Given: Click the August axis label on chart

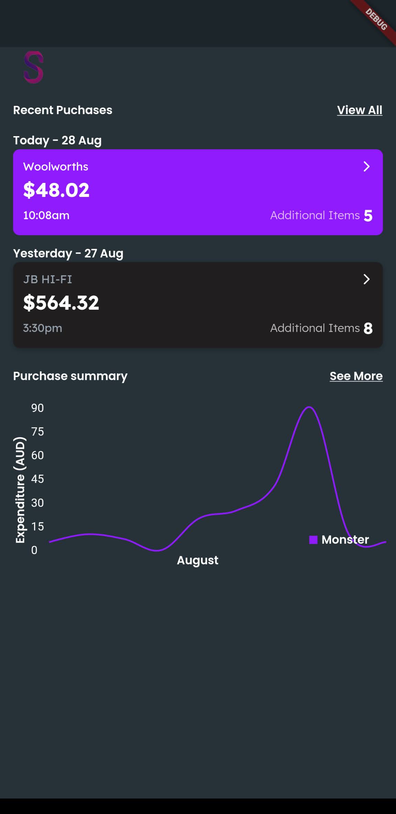Looking at the screenshot, I should [198, 560].
